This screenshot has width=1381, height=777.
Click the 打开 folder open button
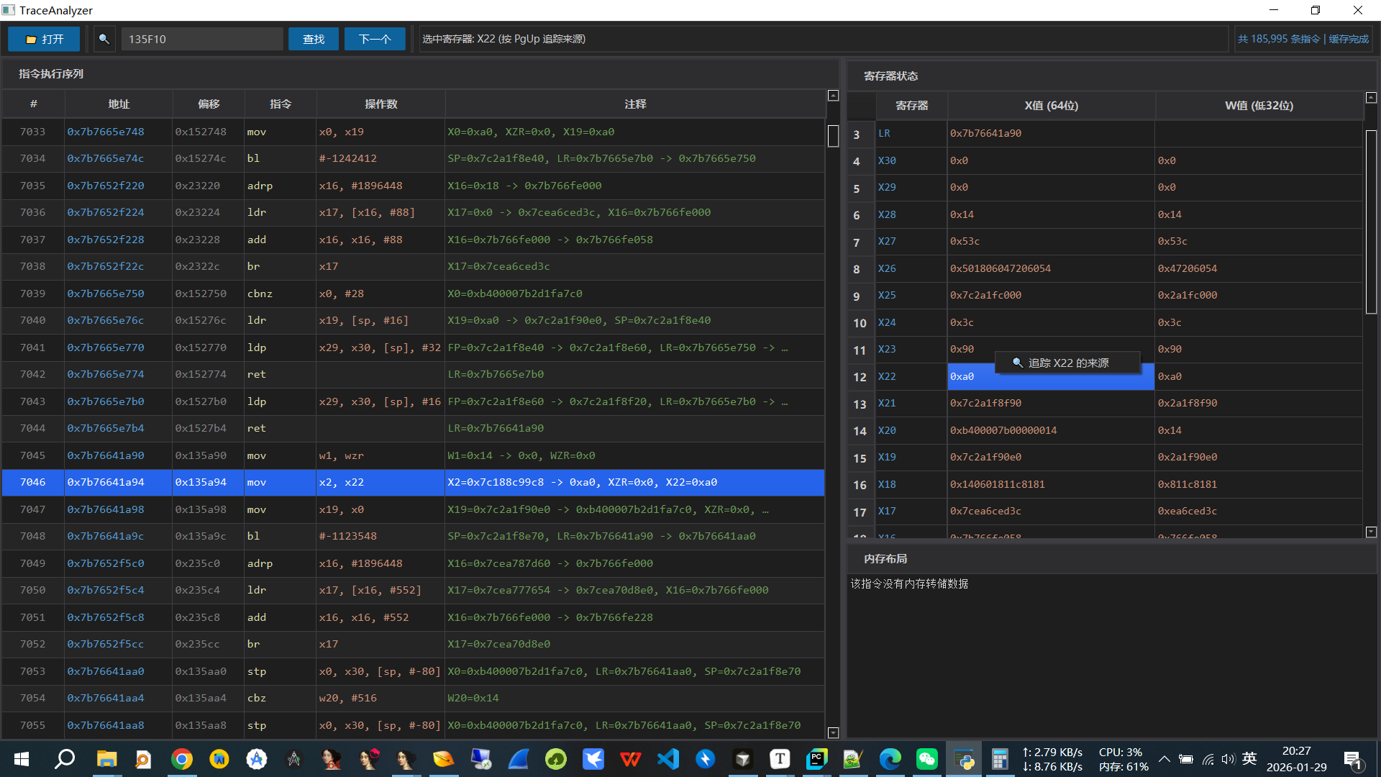click(45, 39)
